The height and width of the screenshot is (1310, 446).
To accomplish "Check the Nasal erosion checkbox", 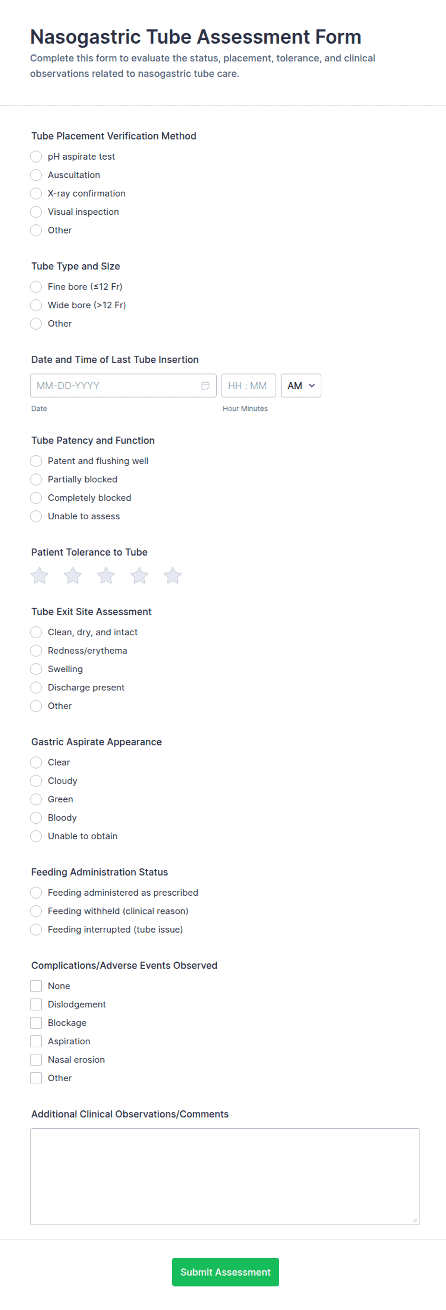I will (x=35, y=1059).
